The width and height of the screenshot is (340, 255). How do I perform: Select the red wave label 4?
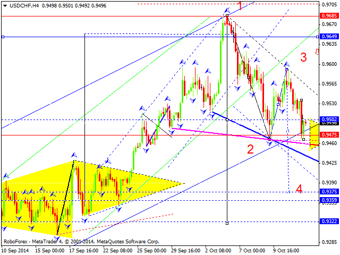[299, 189]
